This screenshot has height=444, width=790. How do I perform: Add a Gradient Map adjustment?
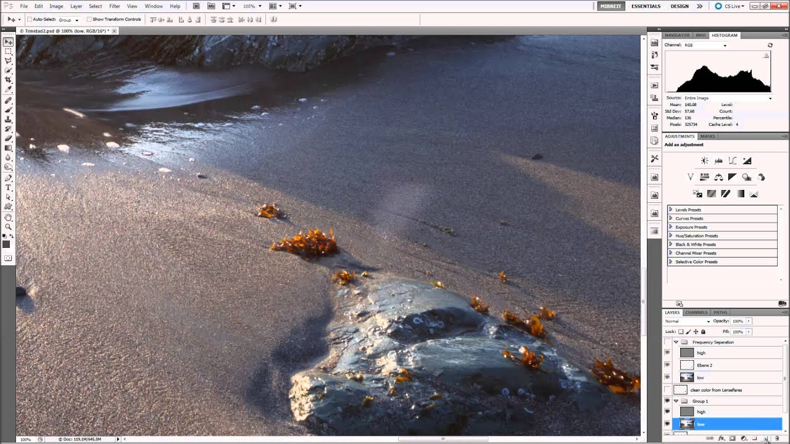[x=740, y=194]
